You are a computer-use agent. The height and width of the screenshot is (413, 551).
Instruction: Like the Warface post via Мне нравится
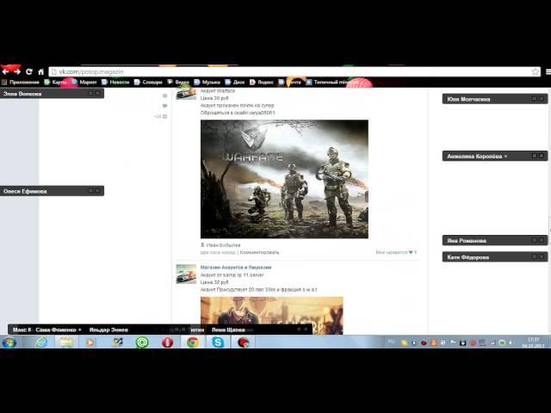point(396,252)
